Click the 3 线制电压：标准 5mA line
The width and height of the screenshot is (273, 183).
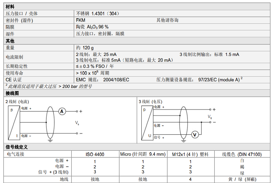(x=125, y=60)
